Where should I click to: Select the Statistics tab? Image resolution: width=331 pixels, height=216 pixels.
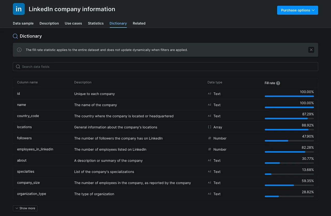coord(96,23)
